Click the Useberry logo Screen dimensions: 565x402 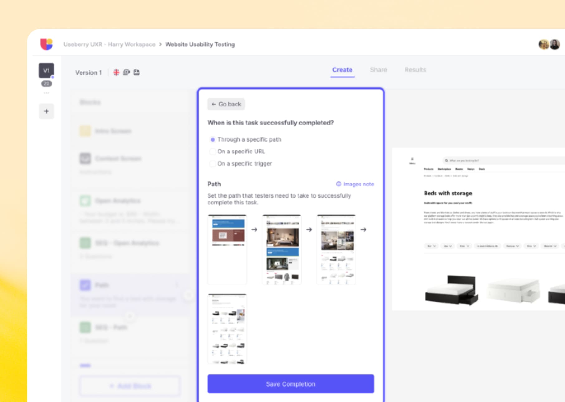pos(46,44)
